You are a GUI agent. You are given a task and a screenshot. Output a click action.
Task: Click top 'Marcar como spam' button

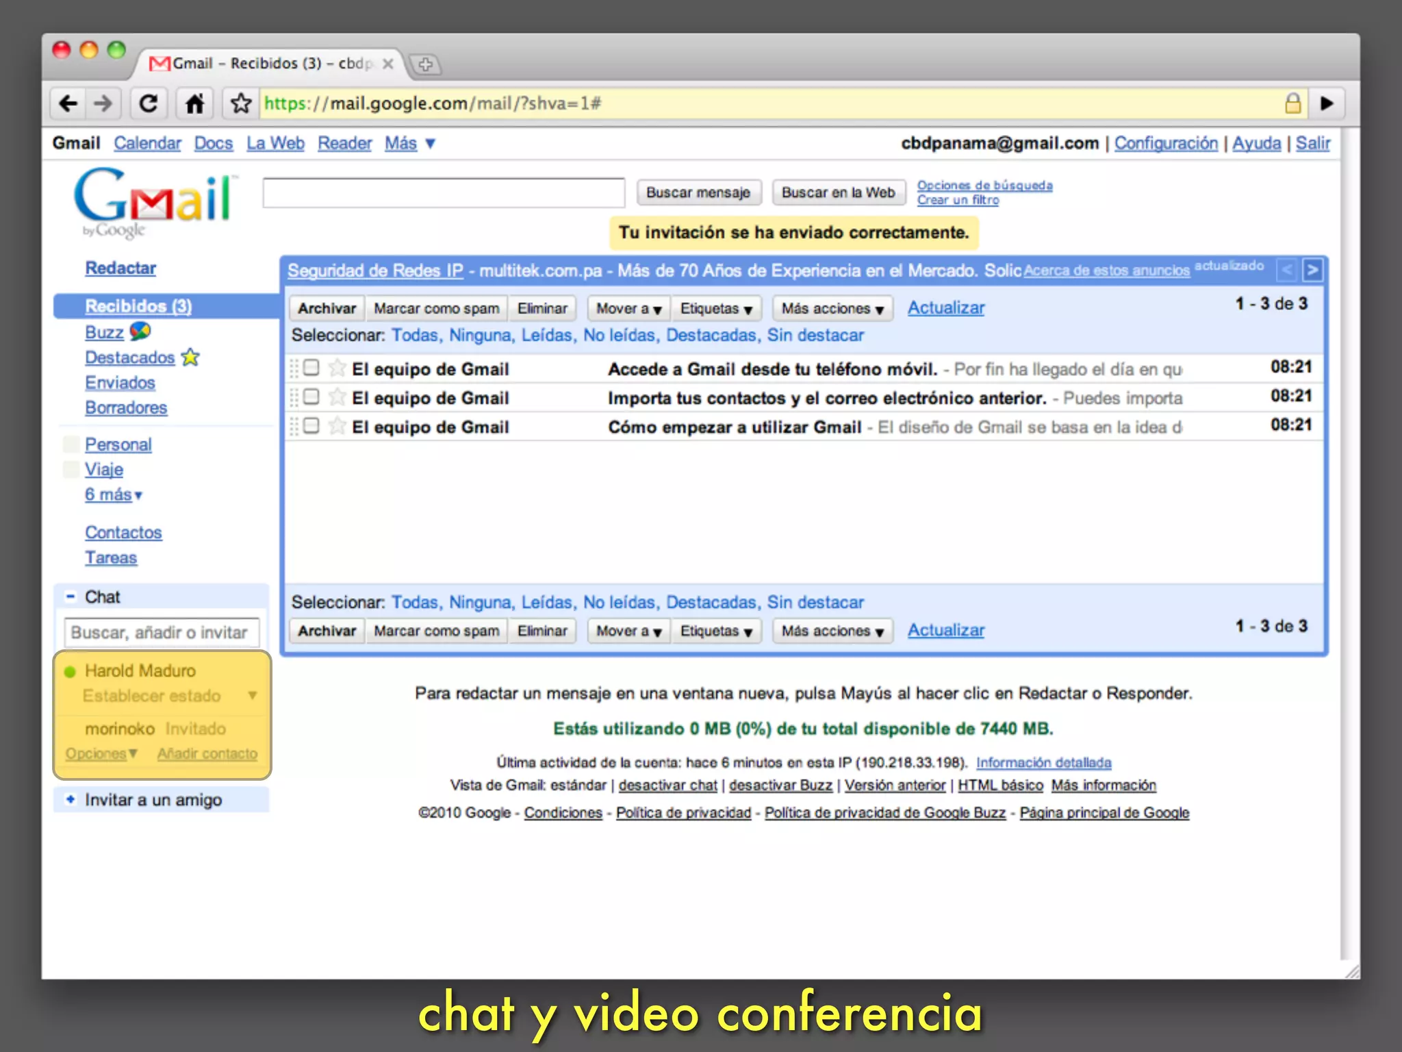point(436,309)
